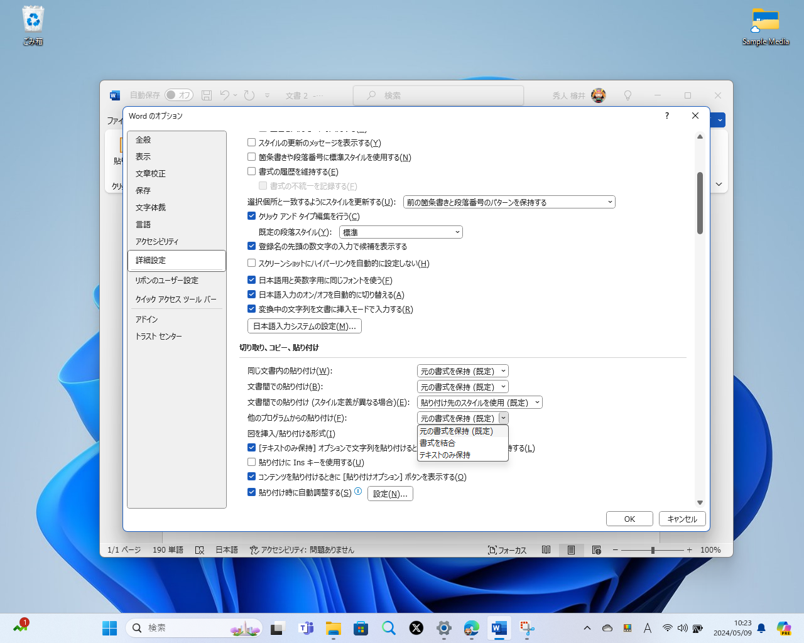804x643 pixels.
Task: Open the Windows Start menu
Action: pos(110,628)
